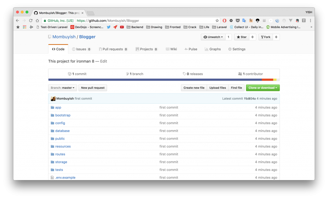This screenshot has height=199, width=328.
Task: Open the Laravel bookmarks folder
Action: click(x=219, y=27)
